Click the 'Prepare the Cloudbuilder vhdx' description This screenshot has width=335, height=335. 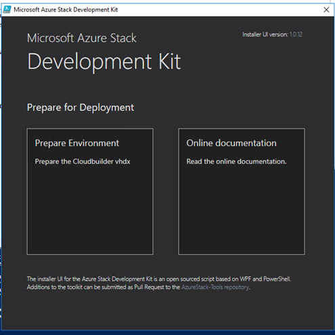[x=83, y=162]
